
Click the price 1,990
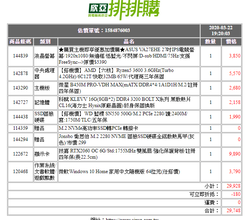235,117
